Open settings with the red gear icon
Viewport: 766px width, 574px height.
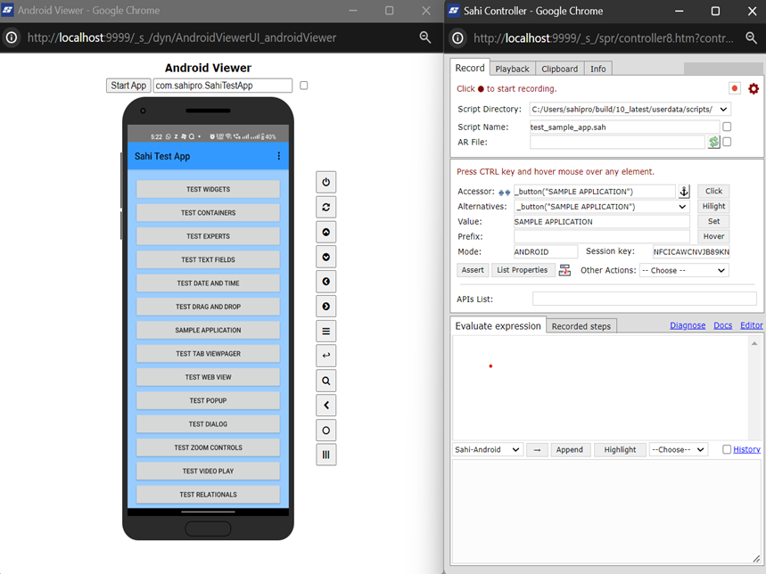pyautogui.click(x=754, y=88)
